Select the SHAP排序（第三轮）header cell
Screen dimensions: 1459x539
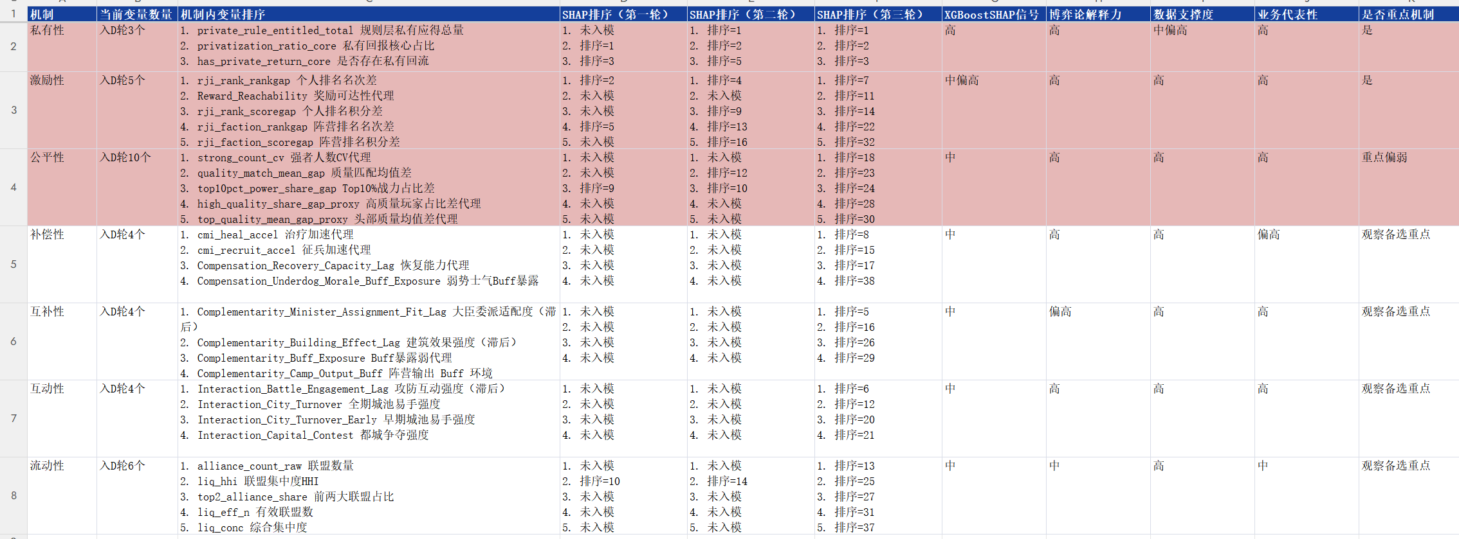pos(878,14)
